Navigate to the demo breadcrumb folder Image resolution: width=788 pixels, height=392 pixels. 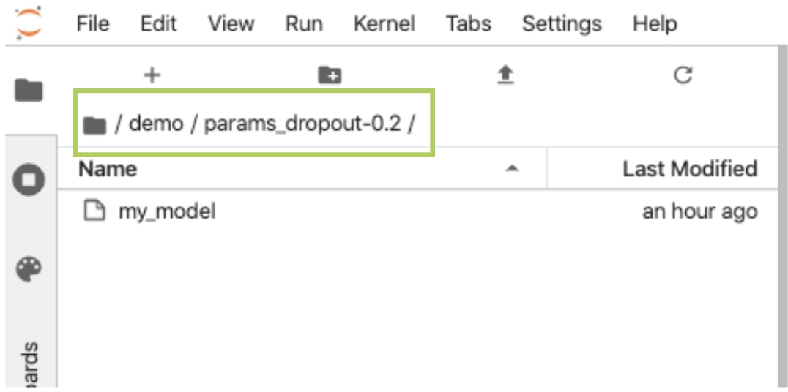[x=156, y=124]
